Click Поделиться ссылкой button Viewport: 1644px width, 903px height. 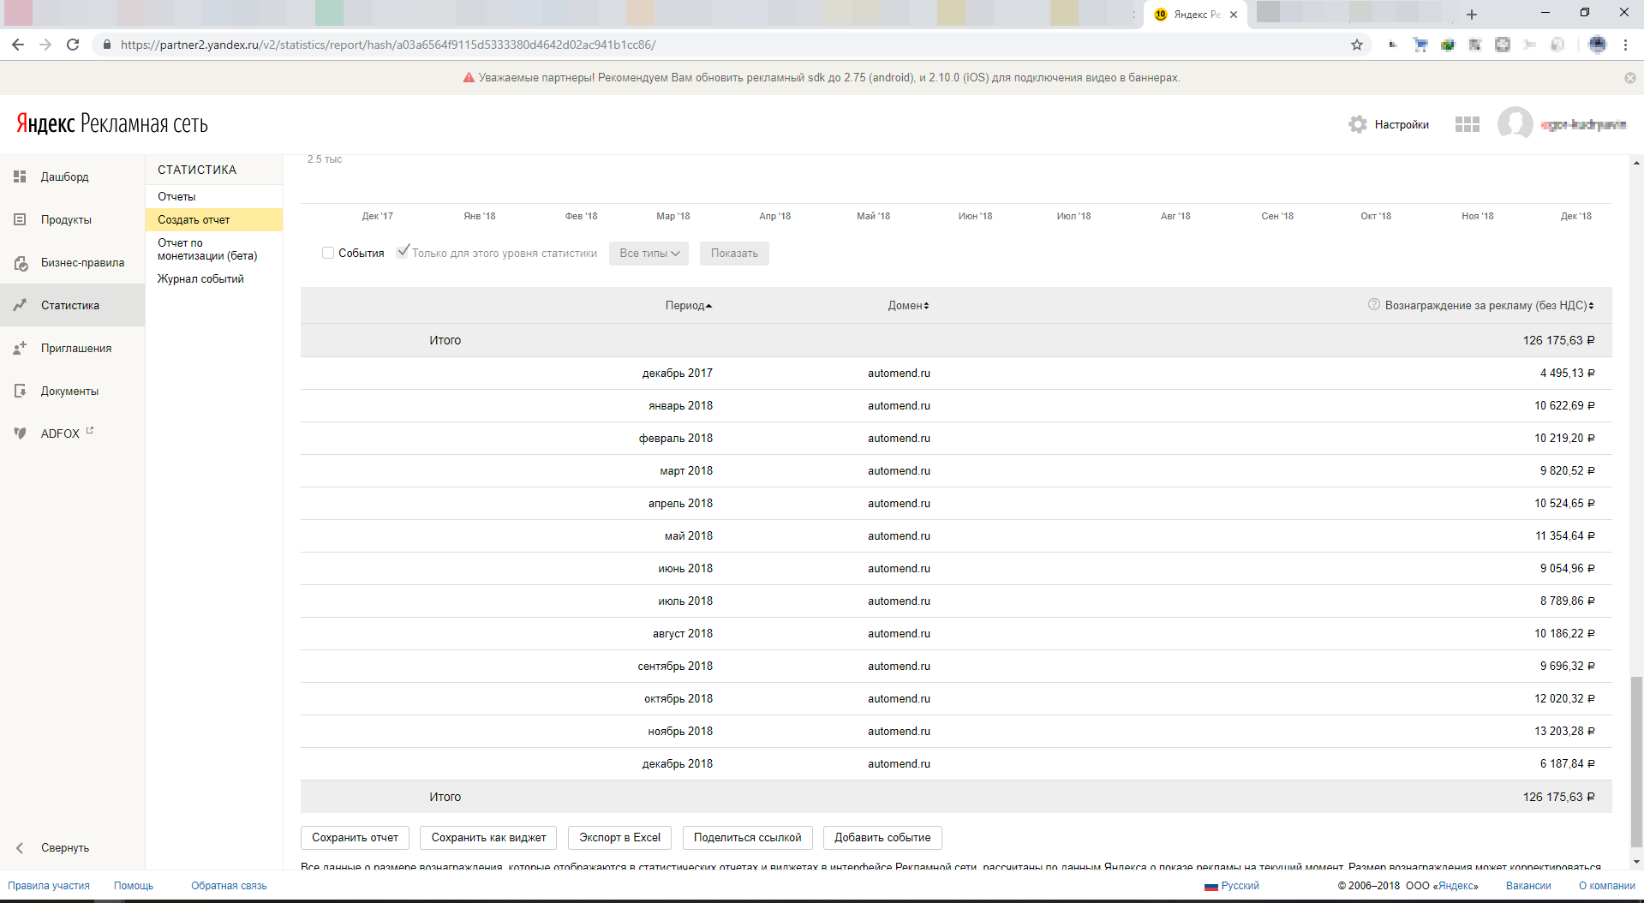(x=748, y=838)
